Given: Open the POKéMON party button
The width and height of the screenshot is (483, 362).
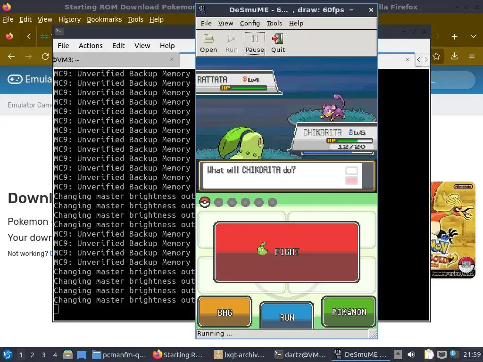Looking at the screenshot, I should (349, 312).
